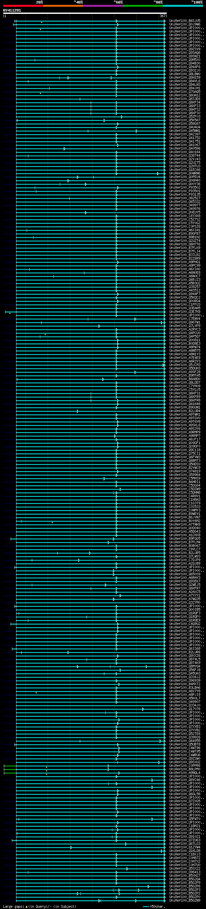
Task: Click the red ~20% identity color segment
Action: [23, 6]
